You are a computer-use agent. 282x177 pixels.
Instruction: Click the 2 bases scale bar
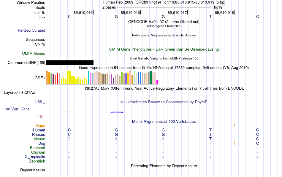pyautogui.click(x=164, y=7)
